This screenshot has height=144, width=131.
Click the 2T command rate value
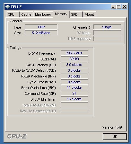click(x=74, y=93)
